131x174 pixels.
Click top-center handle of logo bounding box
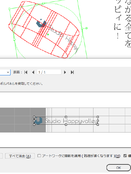[x=66, y=117]
